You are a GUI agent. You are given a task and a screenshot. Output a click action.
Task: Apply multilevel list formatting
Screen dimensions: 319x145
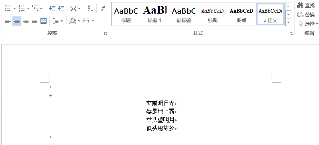35,8
